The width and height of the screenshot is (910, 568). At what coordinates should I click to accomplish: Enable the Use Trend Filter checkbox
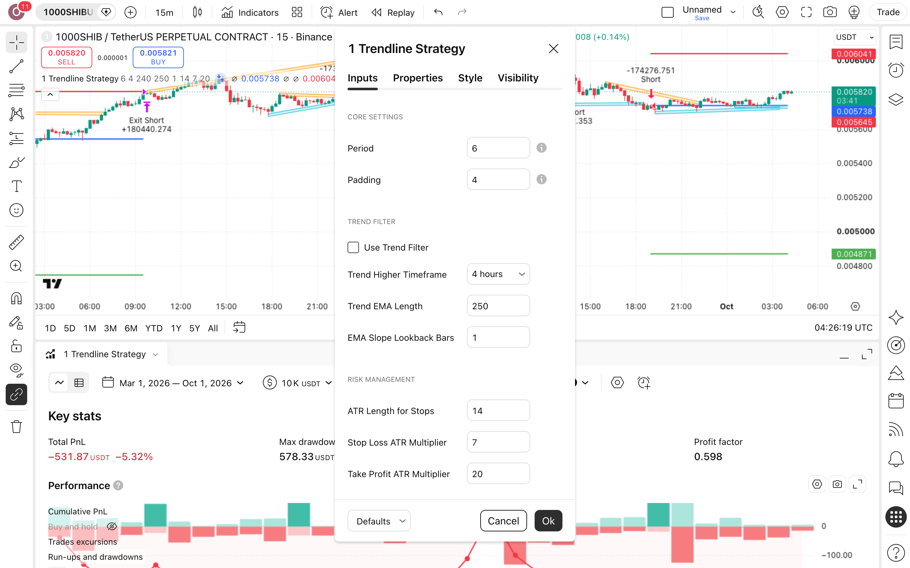tap(353, 247)
